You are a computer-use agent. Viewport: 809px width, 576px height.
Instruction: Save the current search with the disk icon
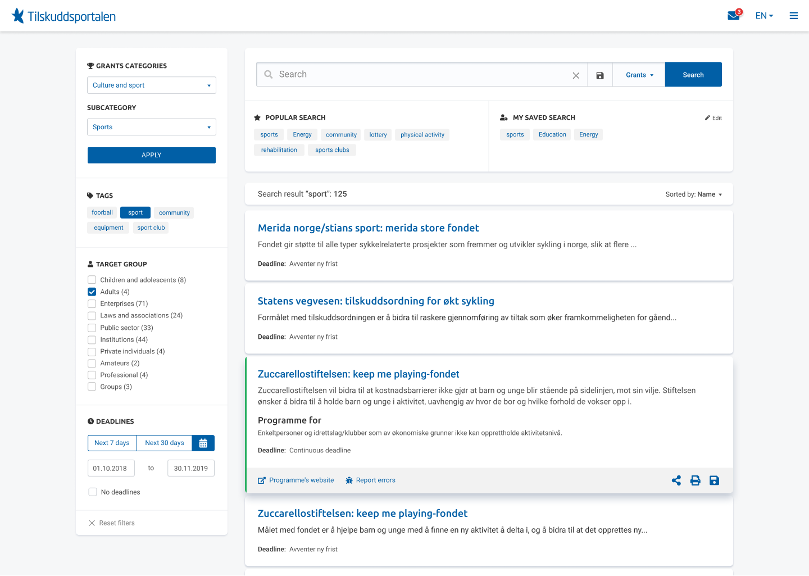pos(600,75)
